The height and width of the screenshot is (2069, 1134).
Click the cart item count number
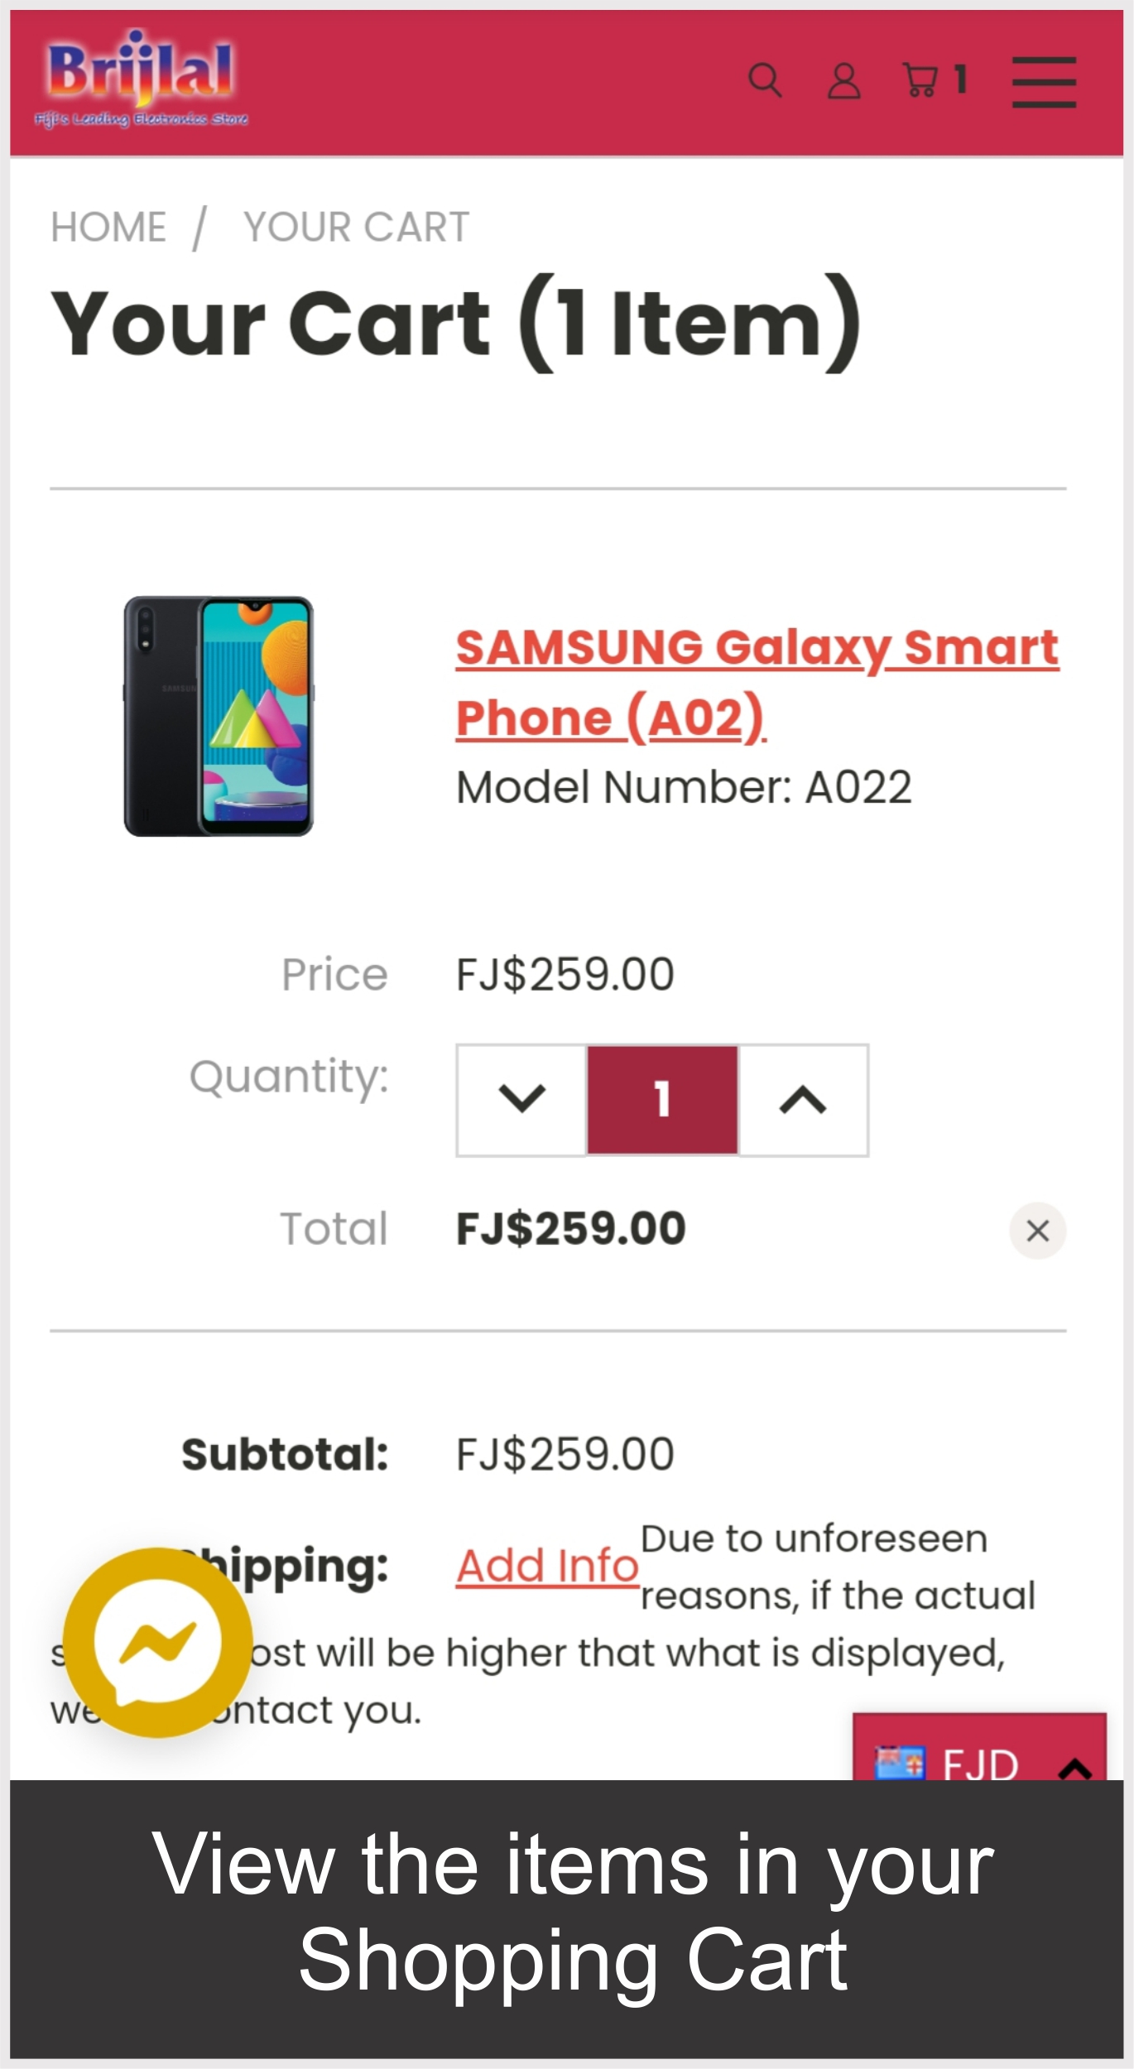pyautogui.click(x=960, y=80)
